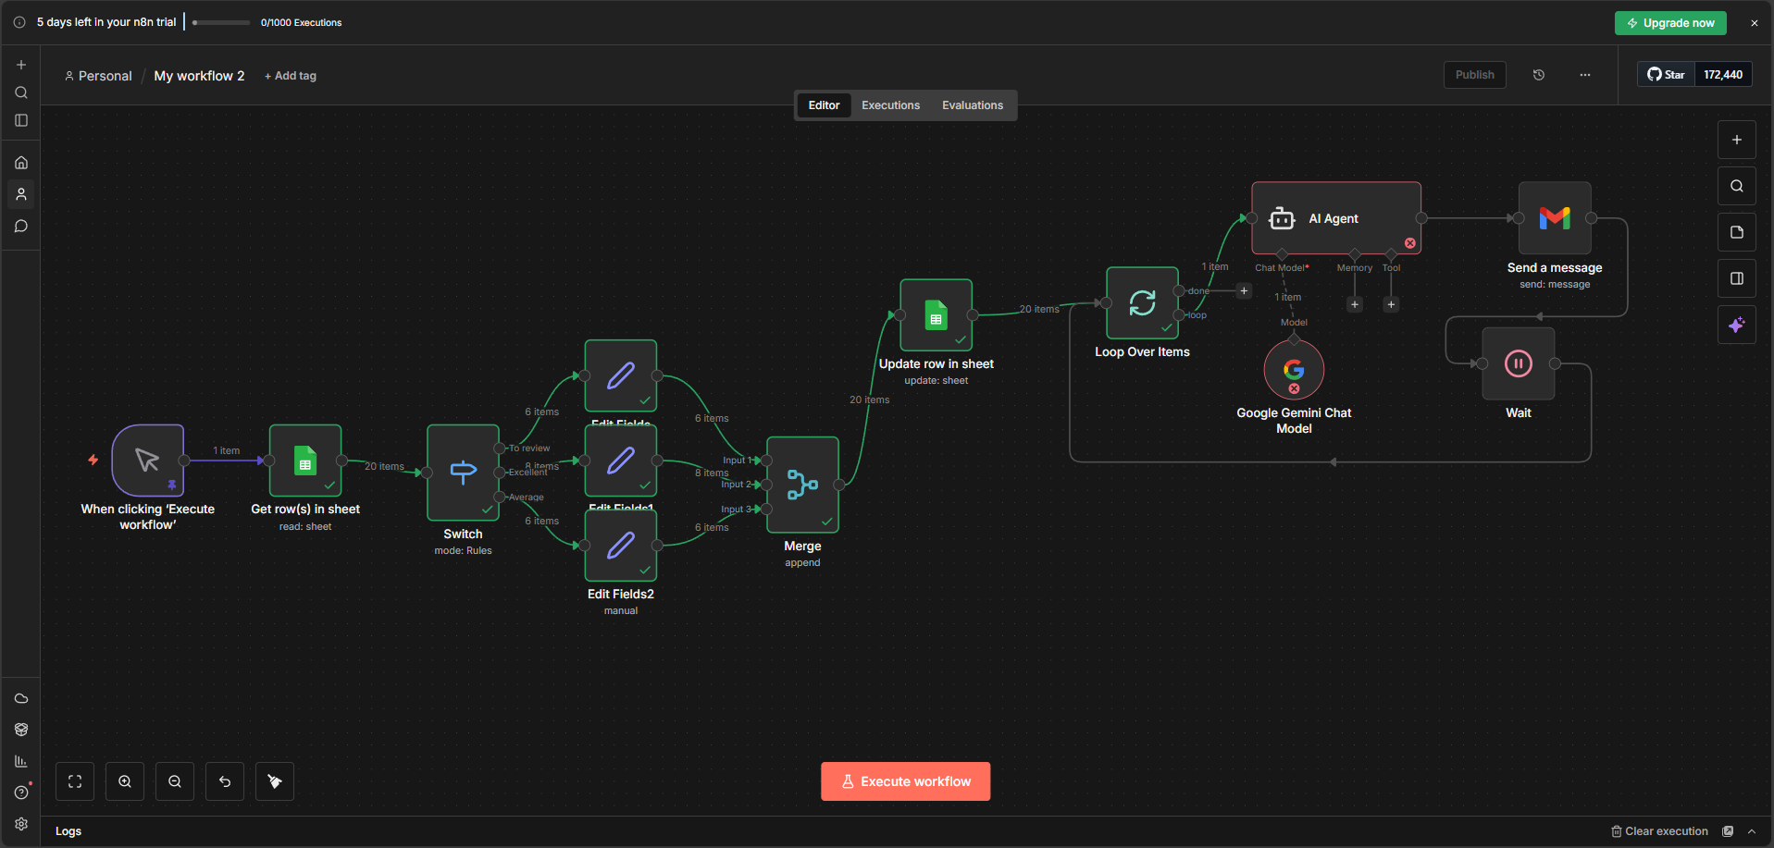Image resolution: width=1774 pixels, height=848 pixels.
Task: Select the Google Gemini Chat Model node
Action: tap(1294, 370)
